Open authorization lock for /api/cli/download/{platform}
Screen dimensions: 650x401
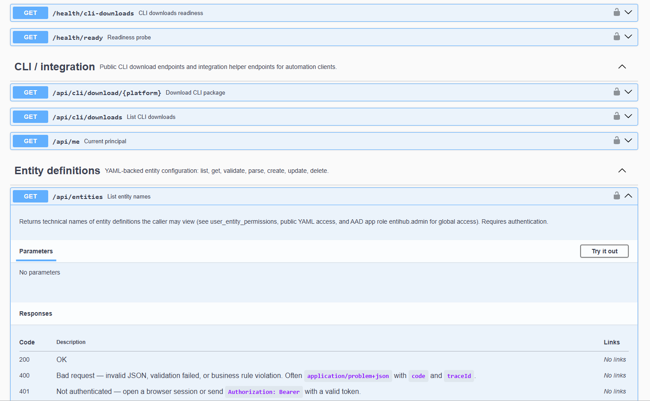click(617, 92)
